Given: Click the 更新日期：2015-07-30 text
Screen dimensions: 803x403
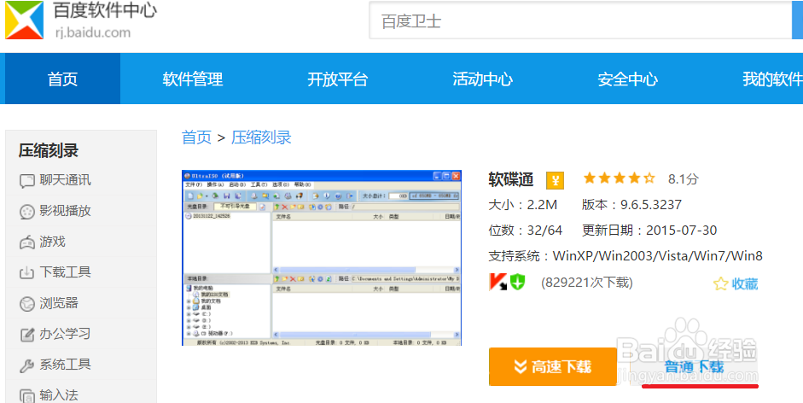Looking at the screenshot, I should pos(649,231).
